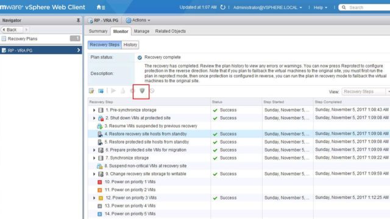The height and width of the screenshot is (219, 390).
Task: Click the Back button in Navigator
Action: [x=12, y=30]
